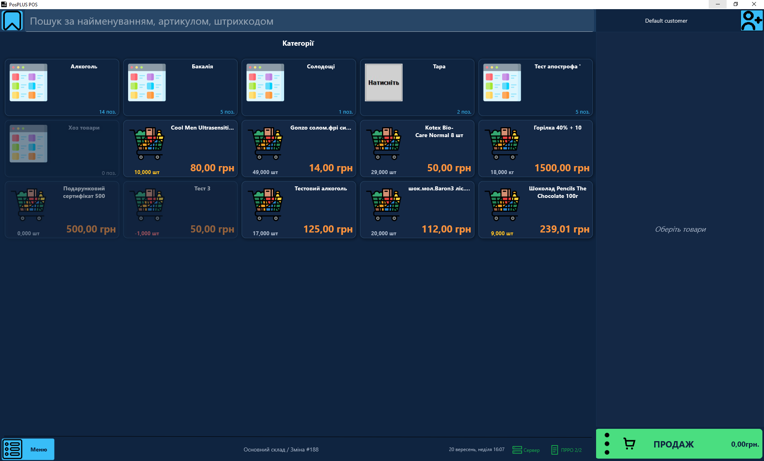Open the Солодощі category icon
The width and height of the screenshot is (764, 461).
click(x=265, y=83)
